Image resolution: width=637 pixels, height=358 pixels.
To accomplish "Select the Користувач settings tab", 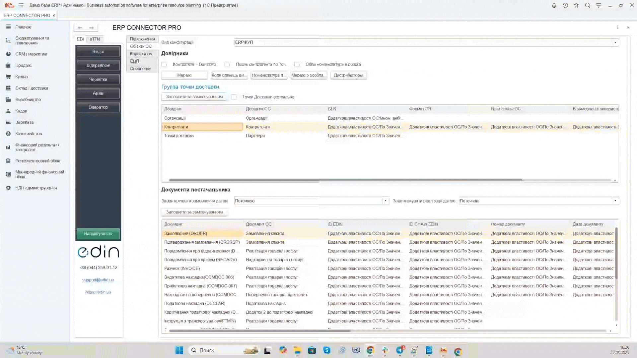I will pos(141,54).
